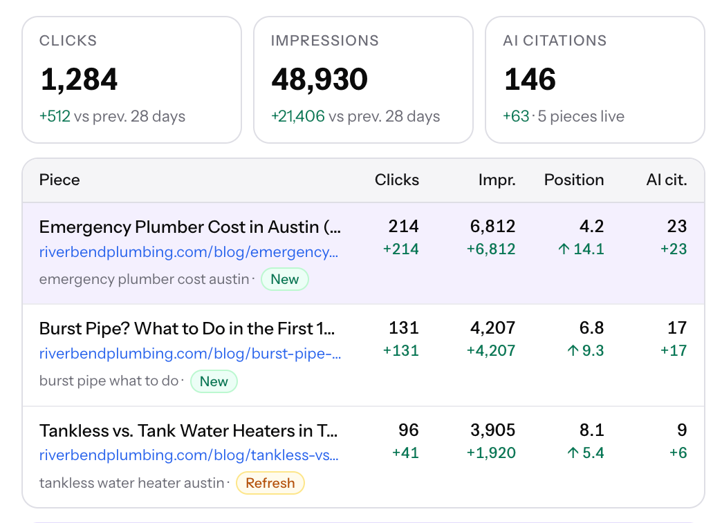The image size is (722, 523).
Task: Click 96 clicks value in Tankless row
Action: pyautogui.click(x=409, y=430)
